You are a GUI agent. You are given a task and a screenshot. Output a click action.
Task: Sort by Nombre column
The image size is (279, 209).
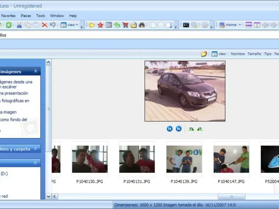pos(238,54)
